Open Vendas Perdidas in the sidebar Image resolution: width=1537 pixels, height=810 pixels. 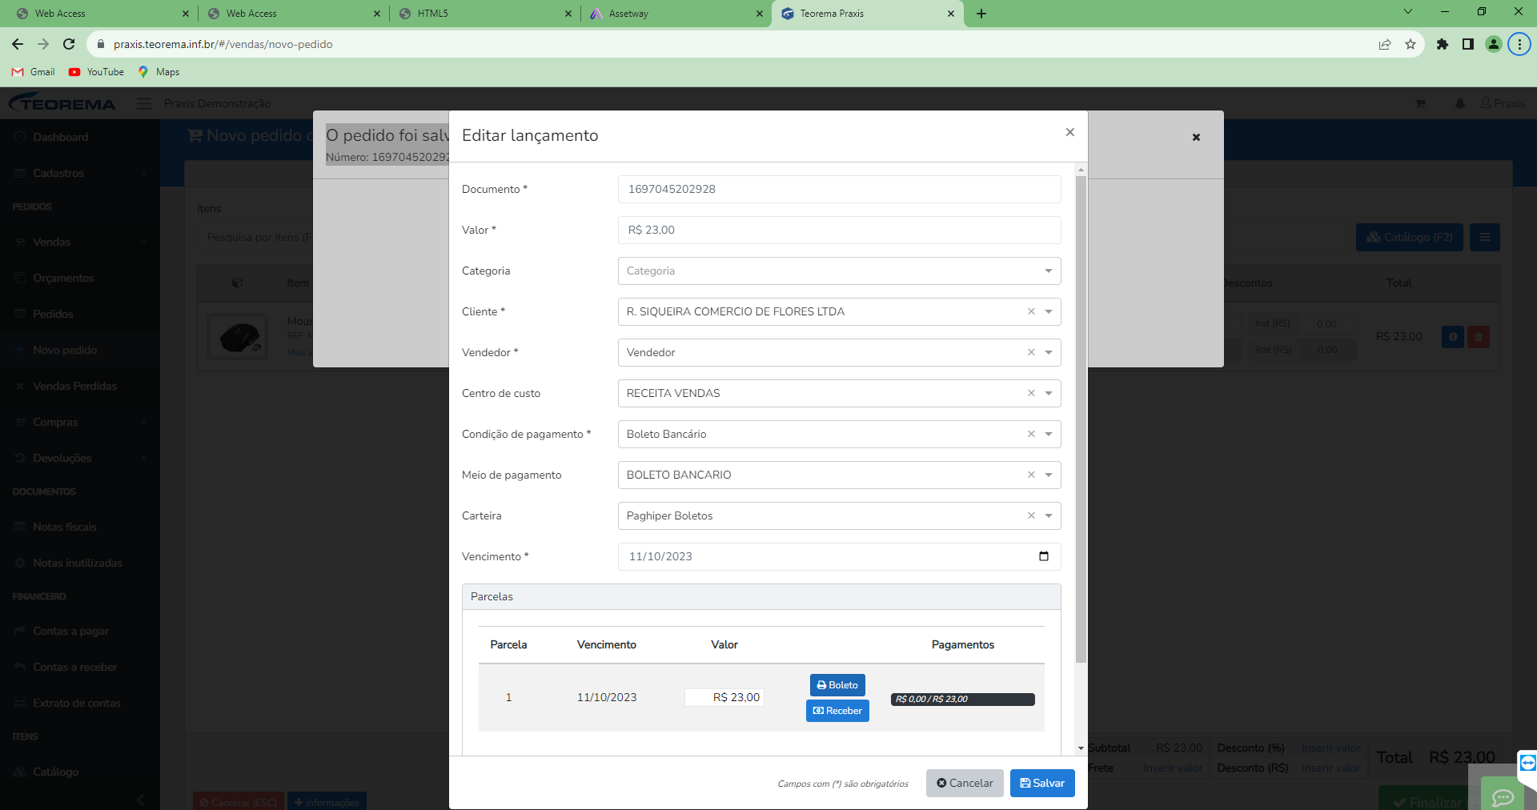pos(74,386)
